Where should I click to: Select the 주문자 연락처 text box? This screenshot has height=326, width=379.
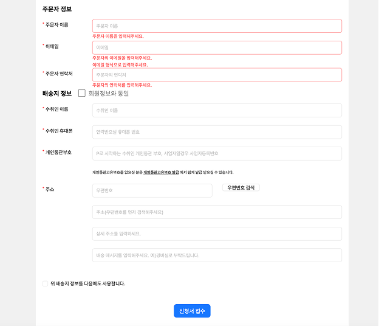click(x=217, y=74)
